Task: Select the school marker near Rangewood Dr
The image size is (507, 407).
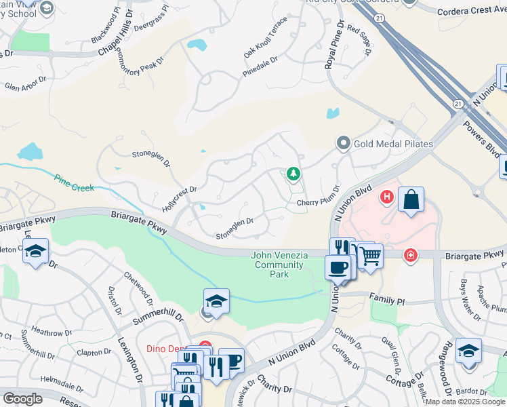Action: [x=468, y=352]
